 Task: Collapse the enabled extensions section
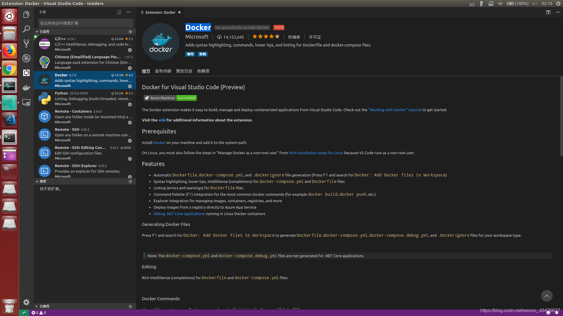click(85, 32)
